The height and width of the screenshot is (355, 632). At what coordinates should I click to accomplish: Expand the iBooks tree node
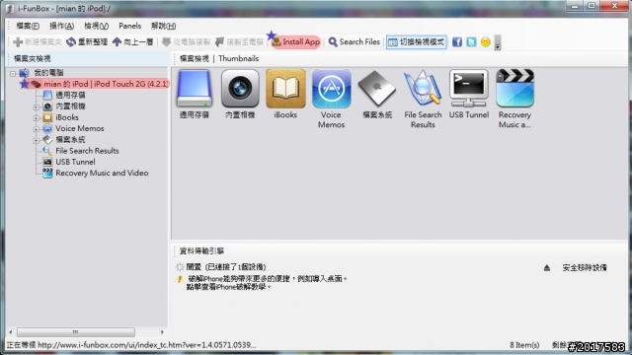click(x=37, y=118)
